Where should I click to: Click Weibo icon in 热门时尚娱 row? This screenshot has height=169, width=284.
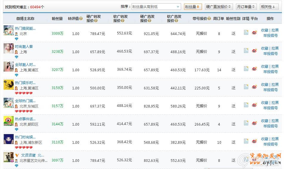(254, 142)
